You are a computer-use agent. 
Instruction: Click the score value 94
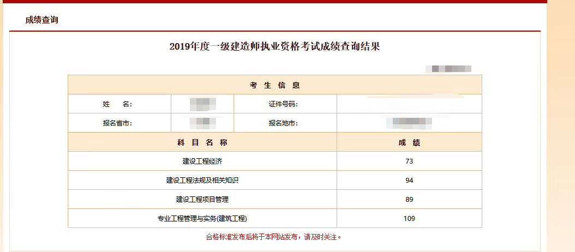[x=409, y=180]
